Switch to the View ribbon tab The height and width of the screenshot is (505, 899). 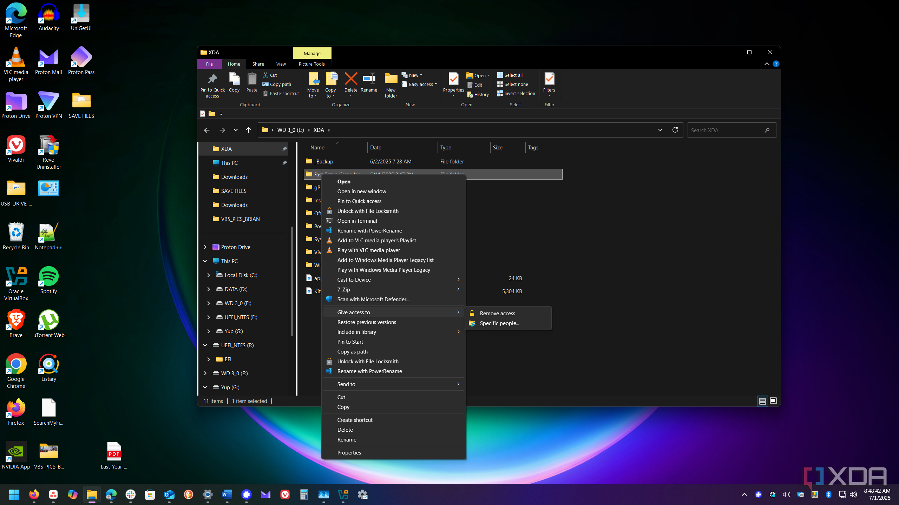pyautogui.click(x=281, y=63)
